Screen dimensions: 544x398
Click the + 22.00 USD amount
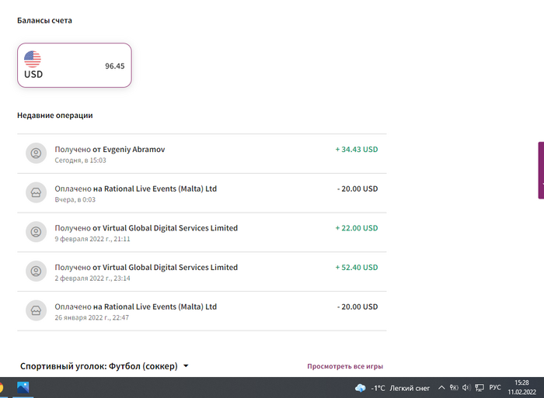pos(356,228)
